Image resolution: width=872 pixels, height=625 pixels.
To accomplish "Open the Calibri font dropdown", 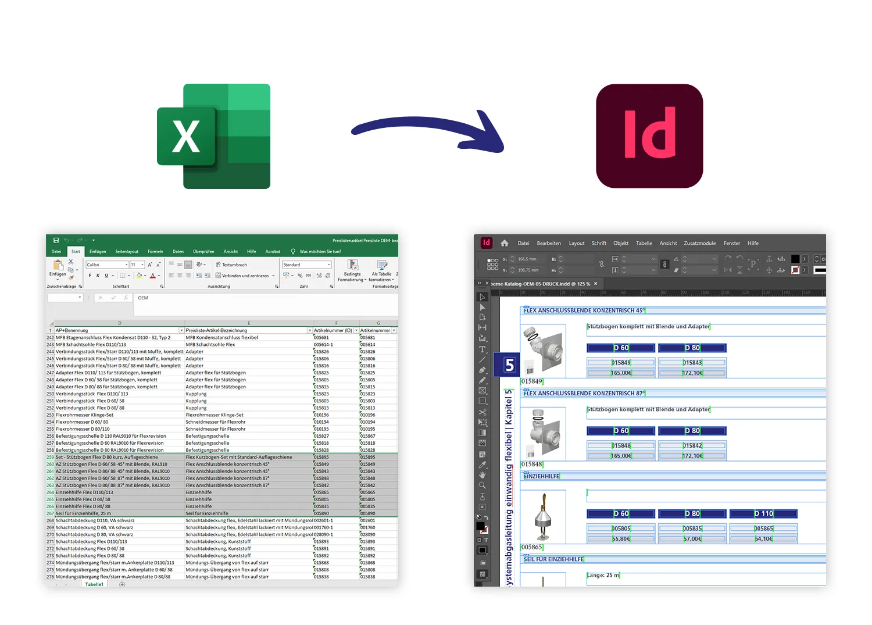I will point(127,265).
